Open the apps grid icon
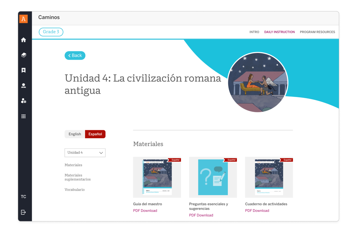Viewport: 357px width, 233px height. click(23, 116)
